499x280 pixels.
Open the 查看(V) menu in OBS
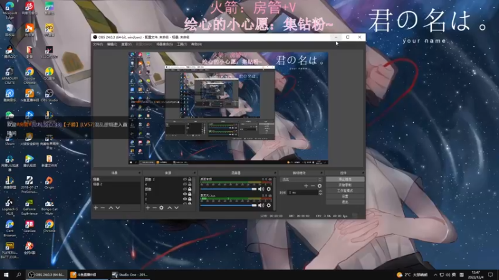click(127, 44)
